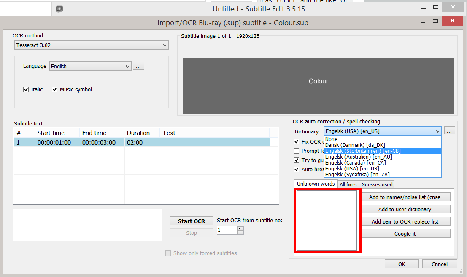This screenshot has height=277, width=467.
Task: Click the Start OCR button
Action: (x=192, y=221)
